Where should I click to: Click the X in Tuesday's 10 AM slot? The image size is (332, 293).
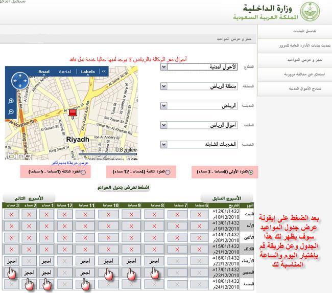[x=108, y=250]
